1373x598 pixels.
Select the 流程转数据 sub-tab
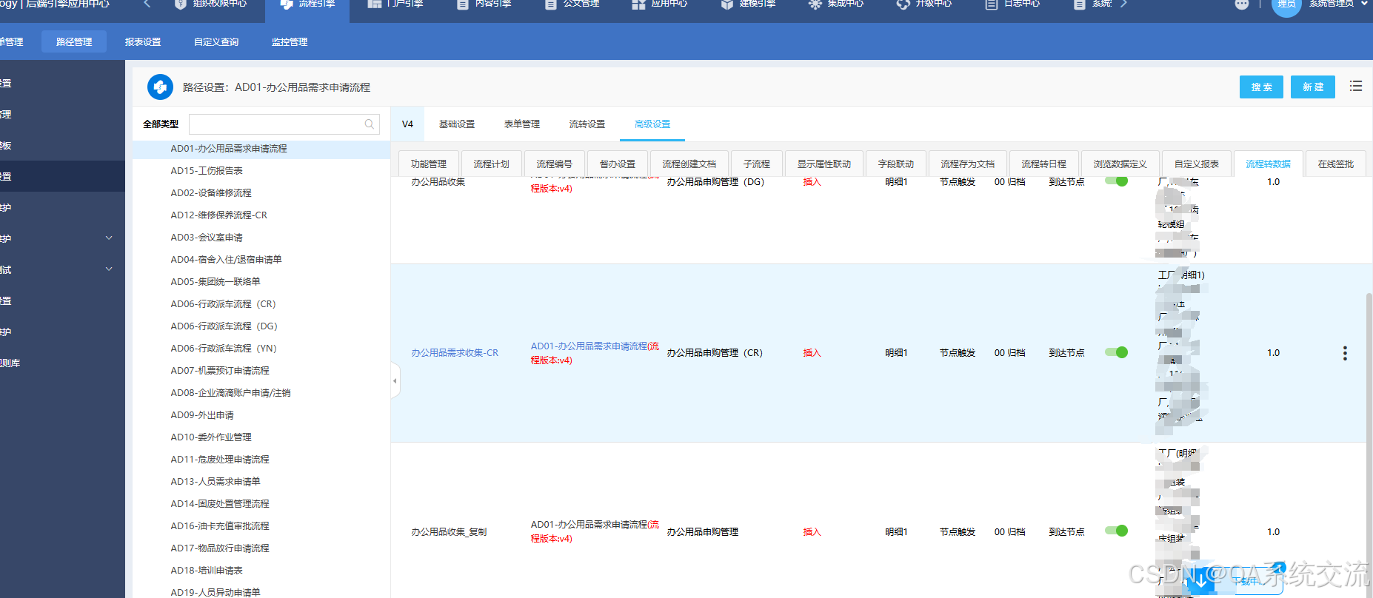pyautogui.click(x=1269, y=164)
